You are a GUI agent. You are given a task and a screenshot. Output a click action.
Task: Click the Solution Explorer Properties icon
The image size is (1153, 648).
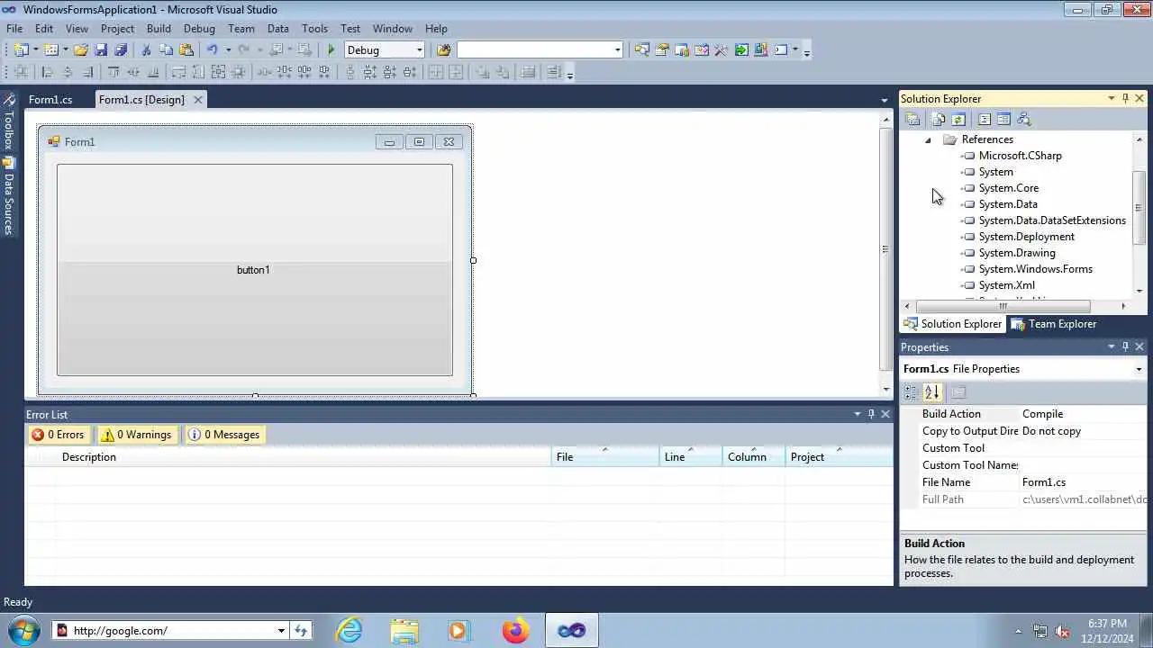click(912, 120)
